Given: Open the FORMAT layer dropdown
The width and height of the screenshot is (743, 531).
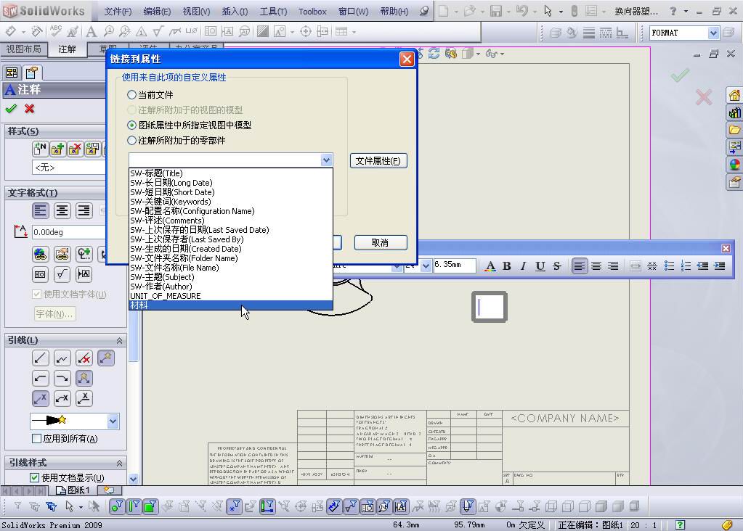Looking at the screenshot, I should click(x=713, y=33).
